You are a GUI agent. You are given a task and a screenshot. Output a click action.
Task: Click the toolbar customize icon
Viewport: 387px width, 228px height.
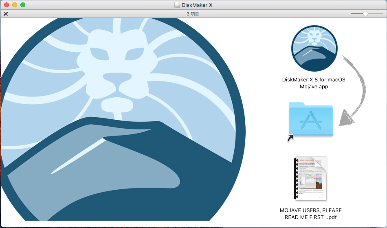[6, 14]
